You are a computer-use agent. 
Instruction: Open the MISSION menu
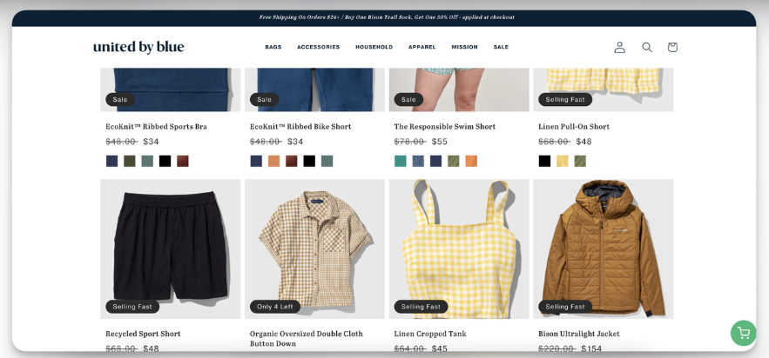464,47
